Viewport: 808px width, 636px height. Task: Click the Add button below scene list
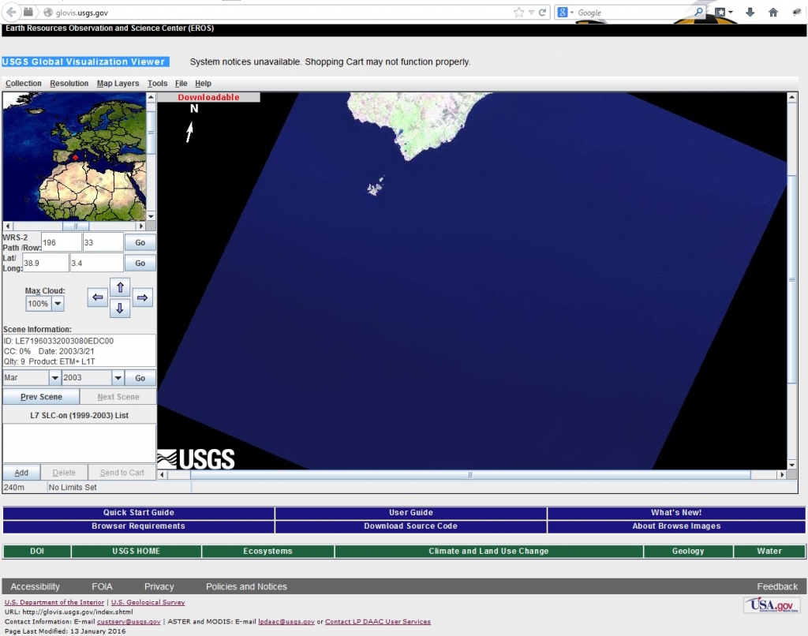click(x=21, y=473)
